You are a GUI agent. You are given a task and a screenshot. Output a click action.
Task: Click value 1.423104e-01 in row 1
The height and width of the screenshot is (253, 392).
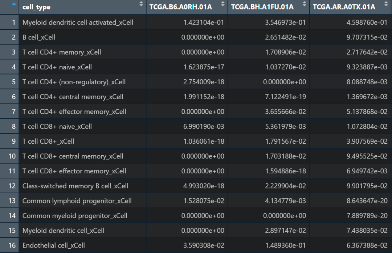point(204,22)
